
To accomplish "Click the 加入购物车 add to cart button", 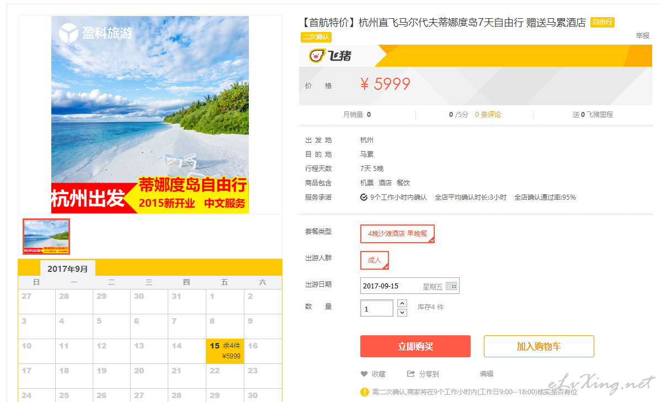I will point(539,346).
